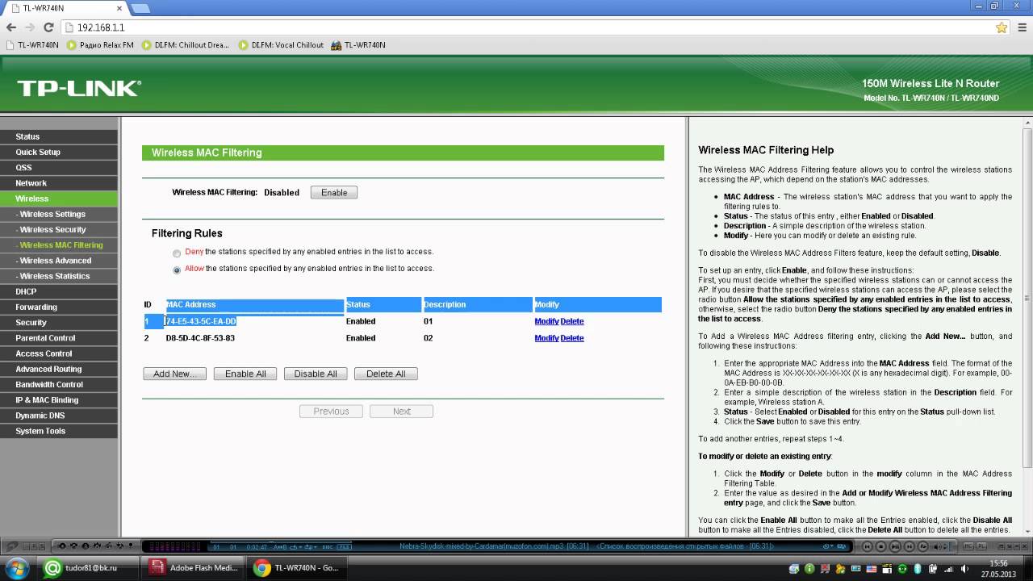
Task: Open Quick Setup in the sidebar
Action: [x=59, y=152]
